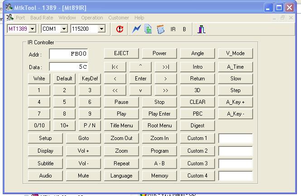Click the blue lightning bolt connect icon

(x=136, y=29)
